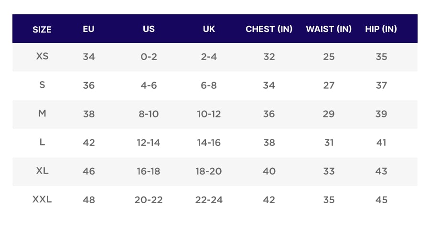This screenshot has height=229, width=430.
Task: Select the US column header
Action: (149, 29)
